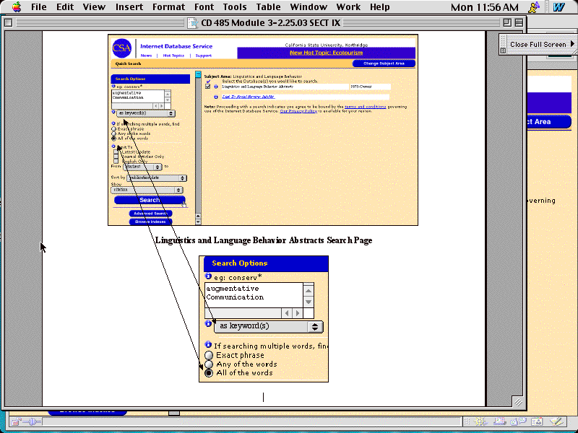
Task: Click the Close Full Screen button
Action: tap(538, 44)
